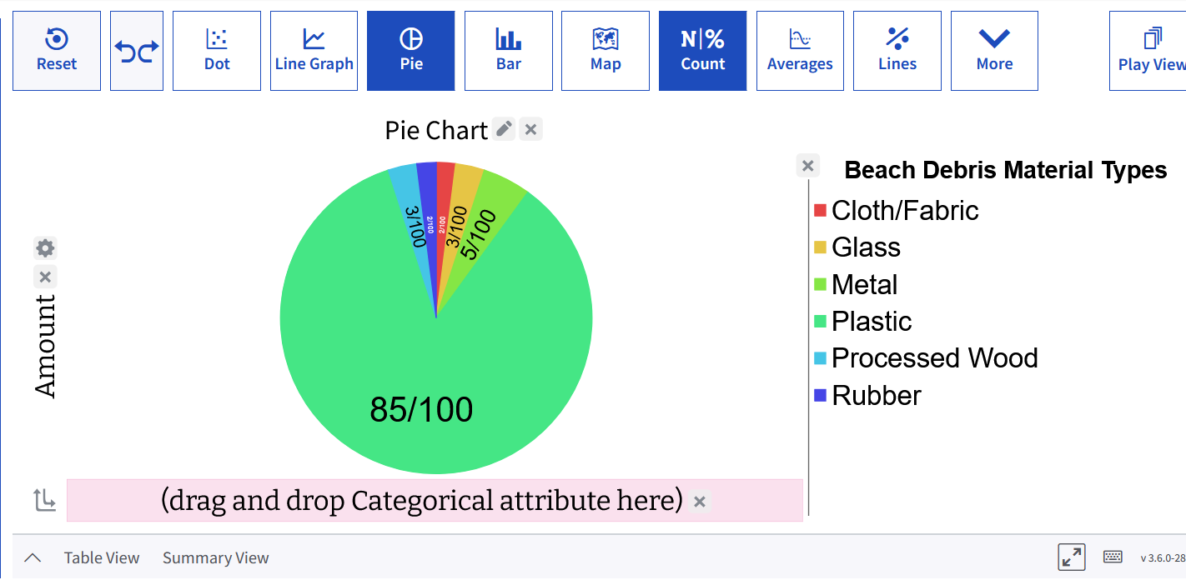Viewport: 1186px width, 585px height.
Task: Open the Map view
Action: coord(606,51)
